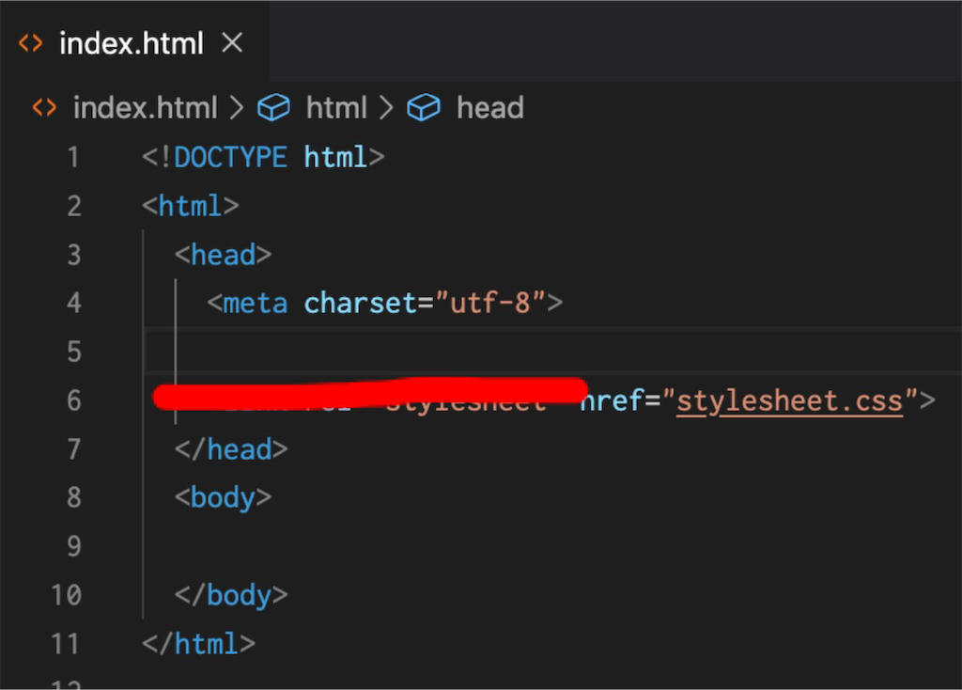Click the closing </head> tag
Viewport: 962px width, 690px height.
coord(231,449)
